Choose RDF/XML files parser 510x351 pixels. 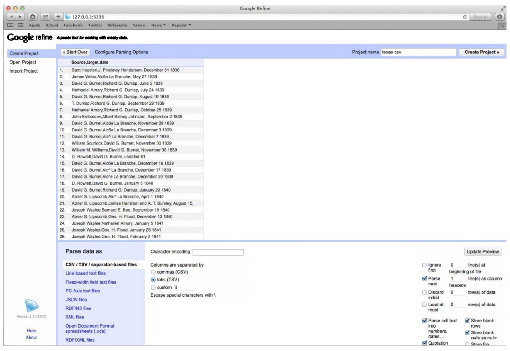[x=80, y=340]
